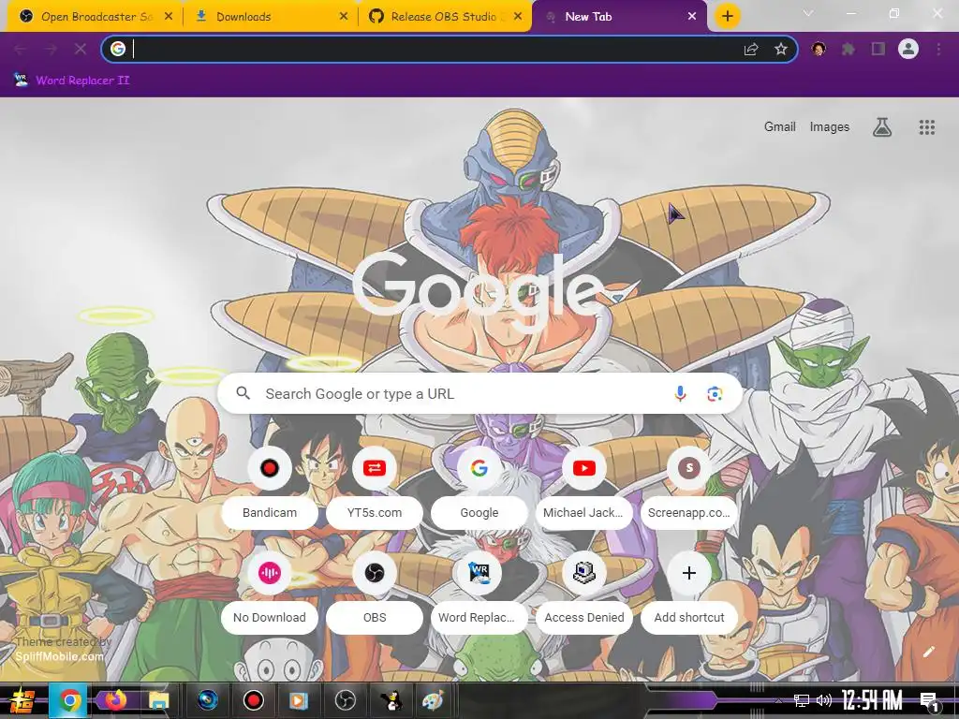Open the Windows Start button
This screenshot has width=959, height=719.
click(x=21, y=700)
